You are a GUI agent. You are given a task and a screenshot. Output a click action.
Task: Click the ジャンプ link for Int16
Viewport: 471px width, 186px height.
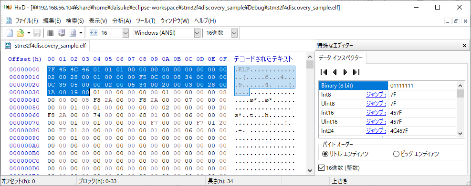[x=376, y=113]
